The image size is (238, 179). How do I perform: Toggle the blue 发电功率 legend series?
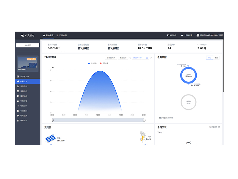(x=93, y=63)
